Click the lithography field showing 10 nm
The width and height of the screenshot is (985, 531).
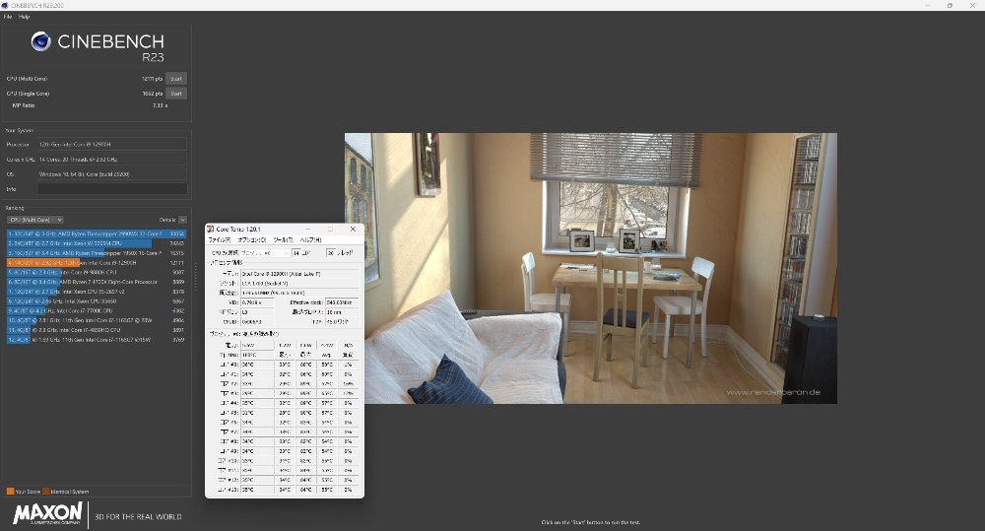click(x=342, y=312)
